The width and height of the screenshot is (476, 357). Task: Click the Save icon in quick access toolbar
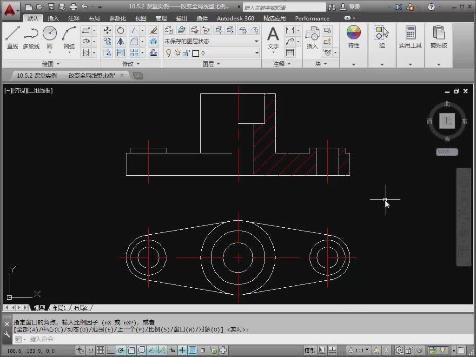pyautogui.click(x=51, y=7)
